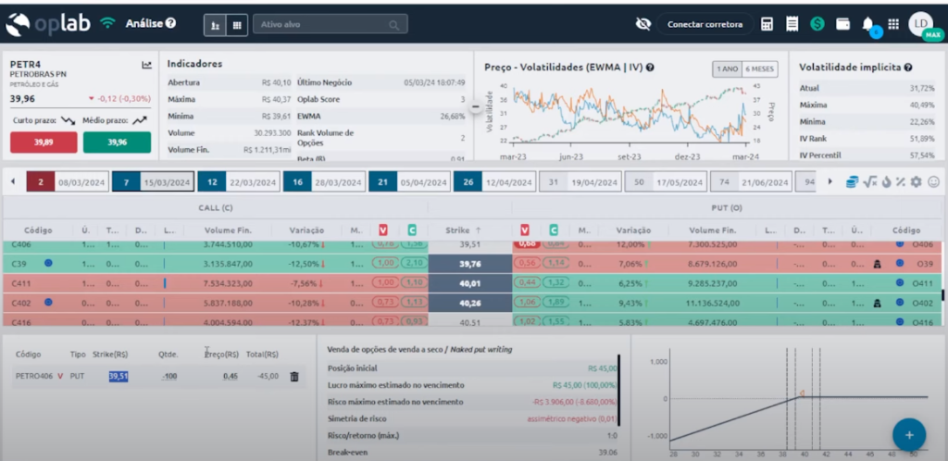Open the receipt/orders icon in header
Image resolution: width=948 pixels, height=461 pixels.
click(x=792, y=24)
